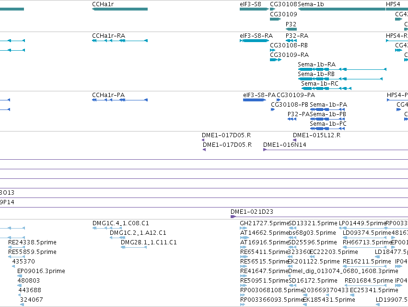Click the GH21727.5prime EST label

[x=264, y=223]
